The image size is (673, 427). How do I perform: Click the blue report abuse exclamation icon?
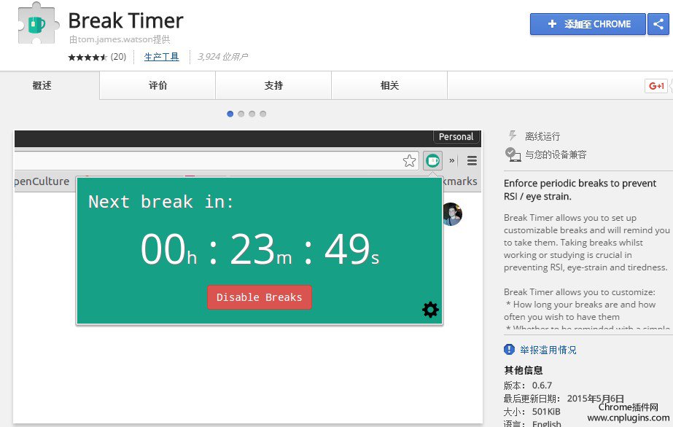point(509,350)
